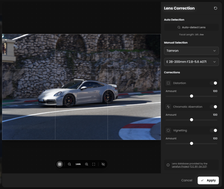Click the hide preview eye icon
This screenshot has width=224, height=189.
coord(103,164)
